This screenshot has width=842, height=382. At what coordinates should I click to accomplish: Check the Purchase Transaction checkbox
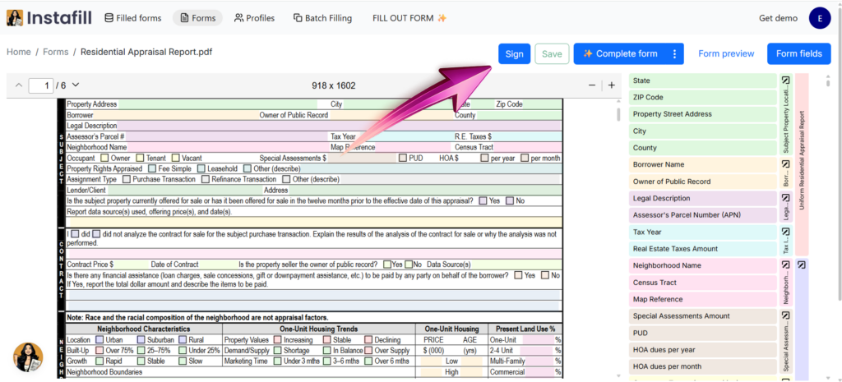pos(127,179)
